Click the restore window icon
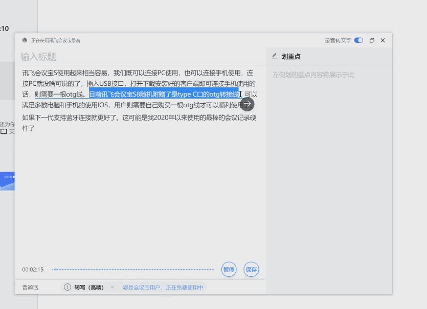Screen dimensions: 427x309 (372, 40)
